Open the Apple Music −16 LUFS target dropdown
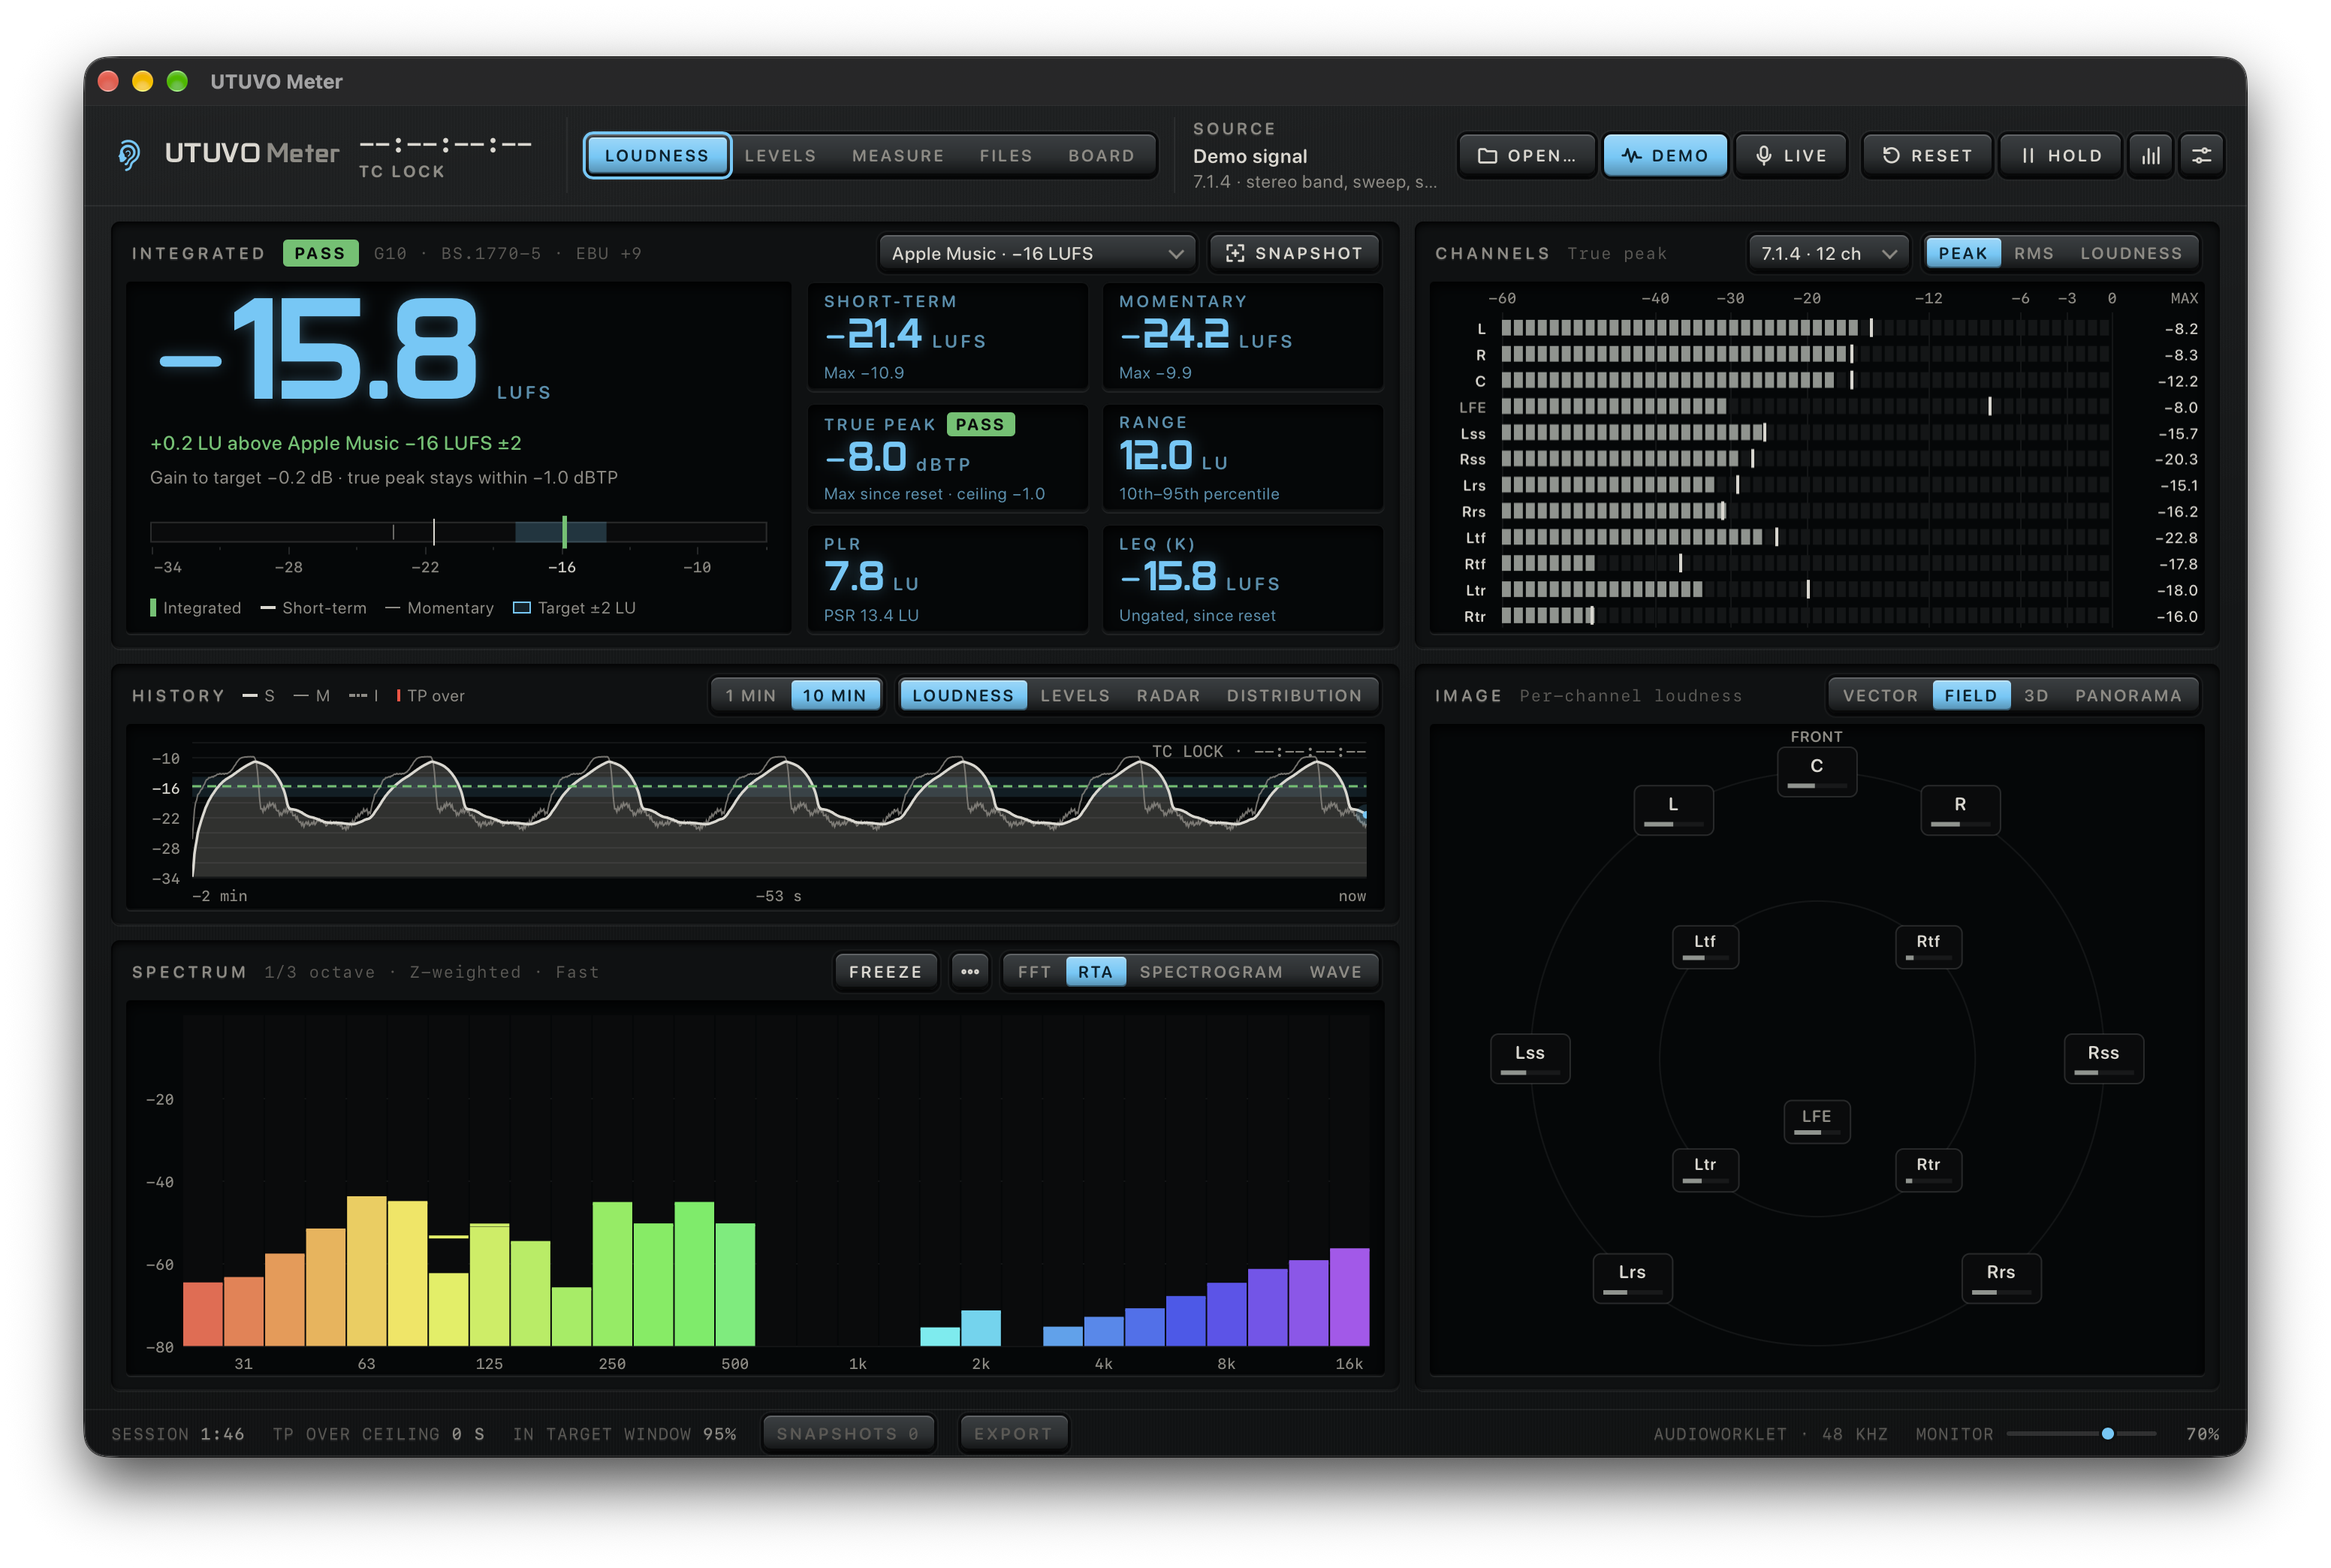 (1037, 253)
